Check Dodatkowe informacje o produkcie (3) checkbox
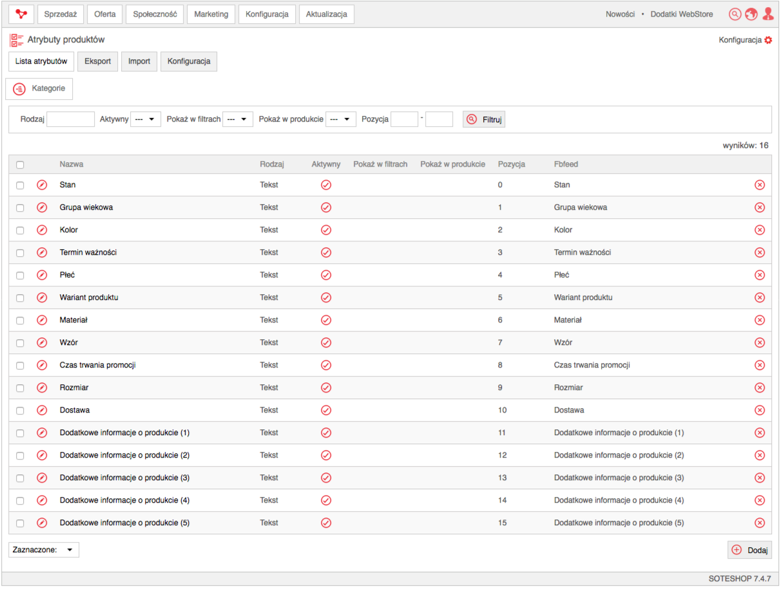781x589 pixels. (x=20, y=478)
